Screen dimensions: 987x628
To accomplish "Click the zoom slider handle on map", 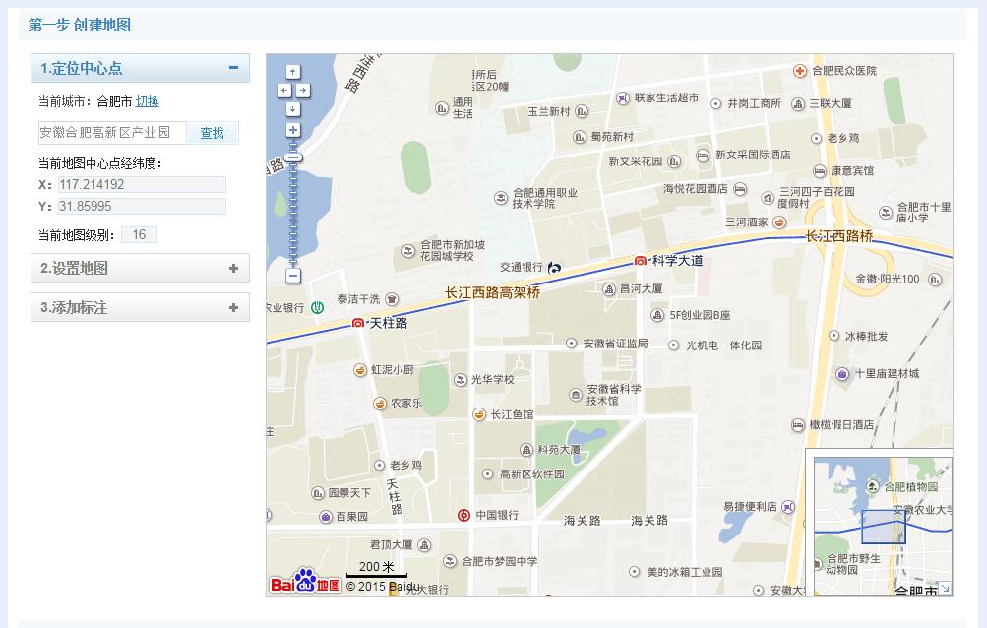I will 293,157.
